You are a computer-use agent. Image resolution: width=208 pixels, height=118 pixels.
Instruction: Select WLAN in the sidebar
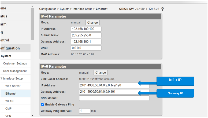[9, 101]
